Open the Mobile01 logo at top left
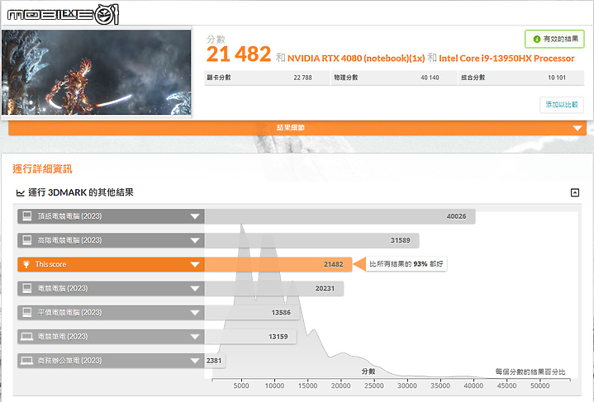The image size is (594, 402). (63, 14)
